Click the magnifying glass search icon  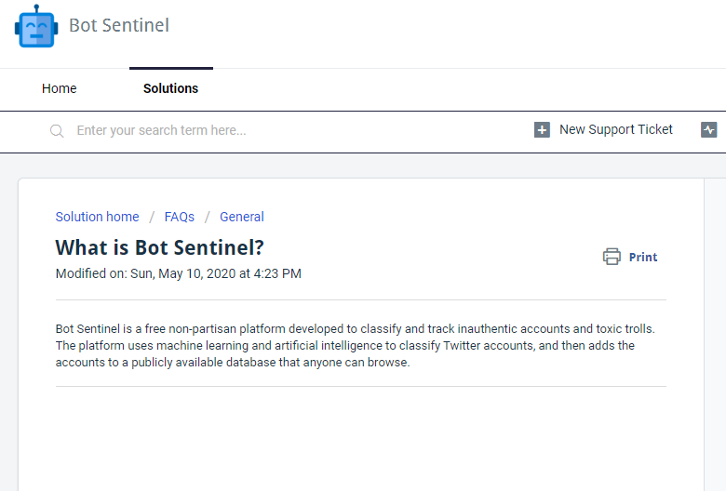57,131
